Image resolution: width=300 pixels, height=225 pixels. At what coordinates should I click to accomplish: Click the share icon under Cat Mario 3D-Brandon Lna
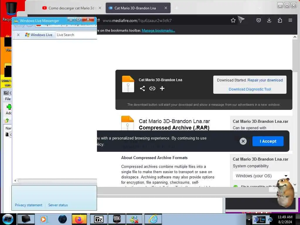[142, 88]
